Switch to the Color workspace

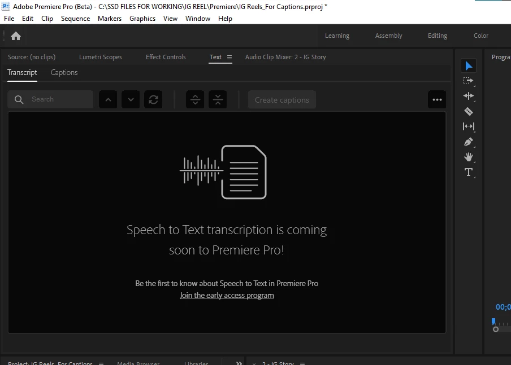[x=480, y=36]
